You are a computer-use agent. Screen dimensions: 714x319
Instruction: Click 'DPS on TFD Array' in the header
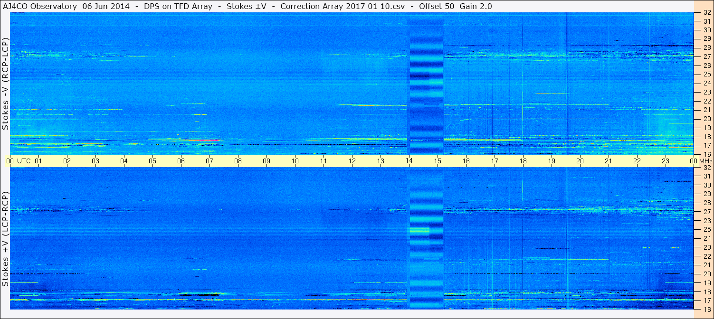tap(178, 6)
